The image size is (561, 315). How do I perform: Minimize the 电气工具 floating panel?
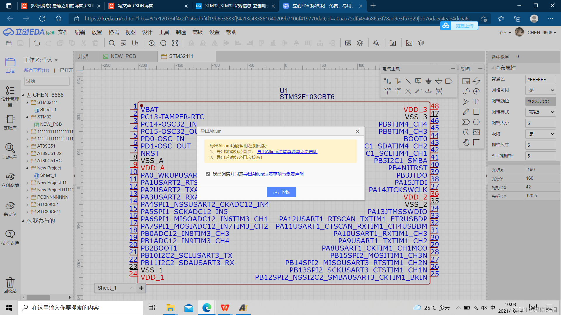click(x=453, y=69)
